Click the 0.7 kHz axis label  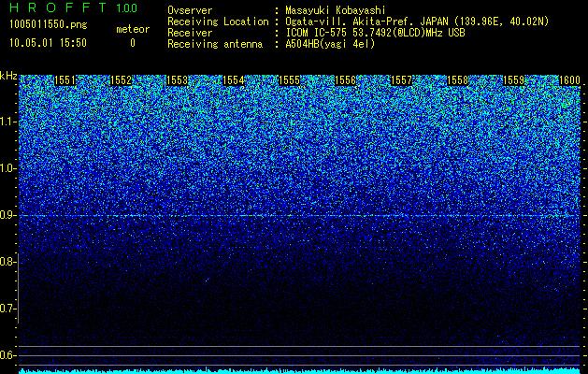tap(8, 309)
